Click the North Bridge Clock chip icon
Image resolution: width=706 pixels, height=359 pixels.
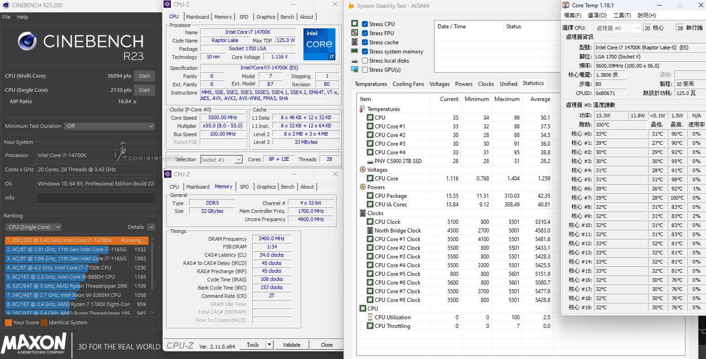(x=370, y=231)
